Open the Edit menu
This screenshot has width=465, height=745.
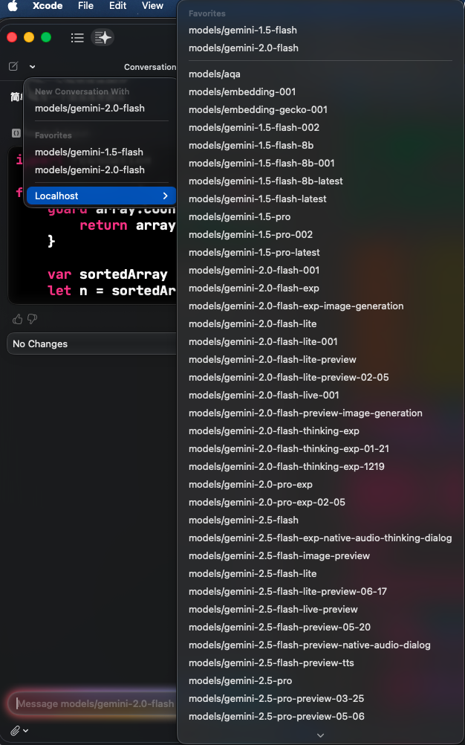tap(117, 6)
